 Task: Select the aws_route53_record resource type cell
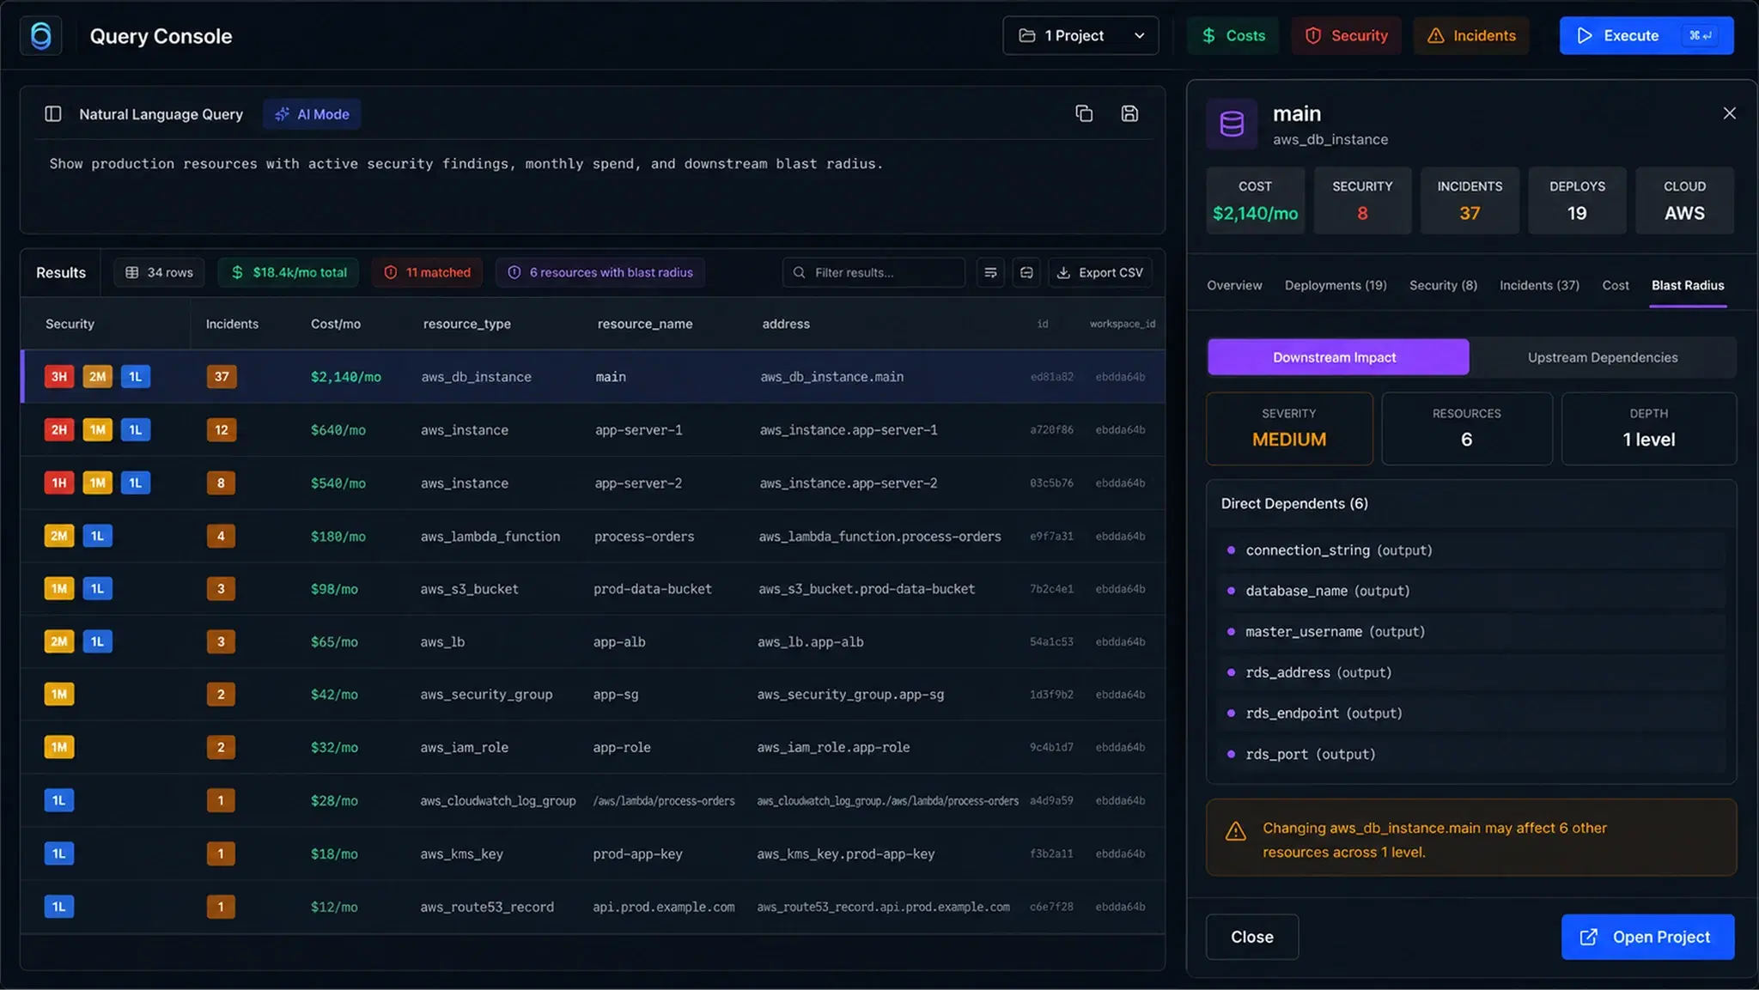[487, 908]
